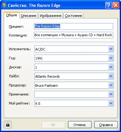This screenshot has height=132, width=121.
Task: Expand the Продюсер dropdown arrow
Action: [111, 85]
